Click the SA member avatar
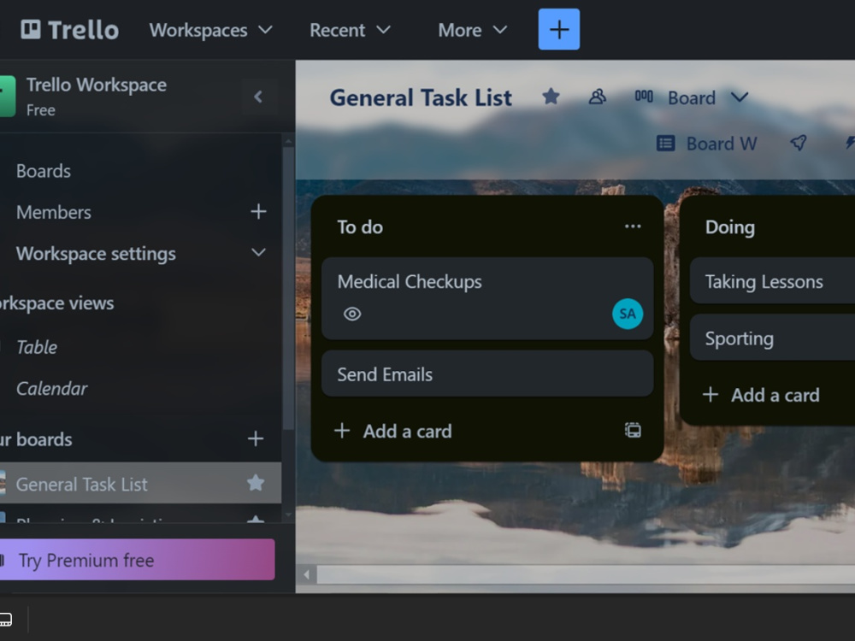This screenshot has width=855, height=641. [x=628, y=314]
